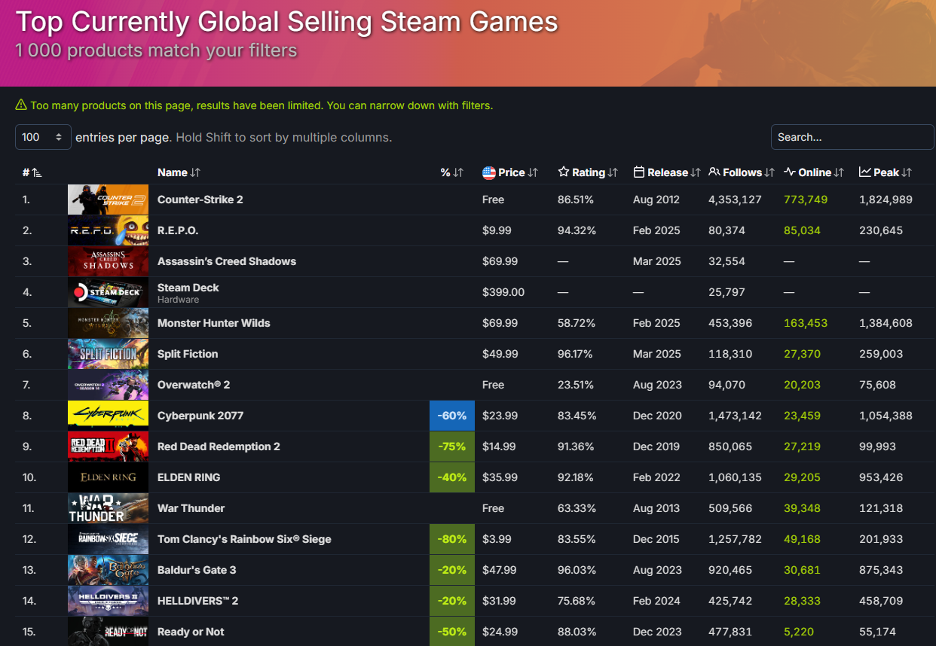The height and width of the screenshot is (646, 936).
Task: Click R.E.P.O.'s Feb 2025 release date
Action: pos(656,230)
